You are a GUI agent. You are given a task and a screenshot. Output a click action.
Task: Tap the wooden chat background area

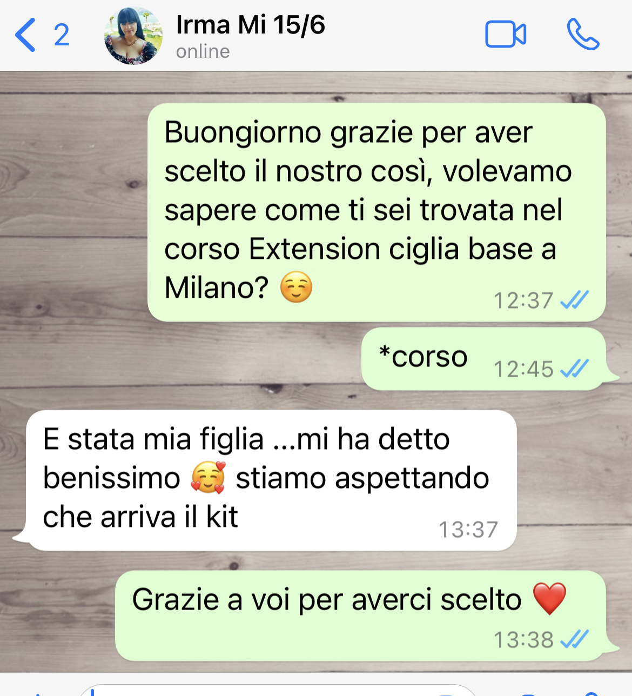pyautogui.click(x=76, y=243)
